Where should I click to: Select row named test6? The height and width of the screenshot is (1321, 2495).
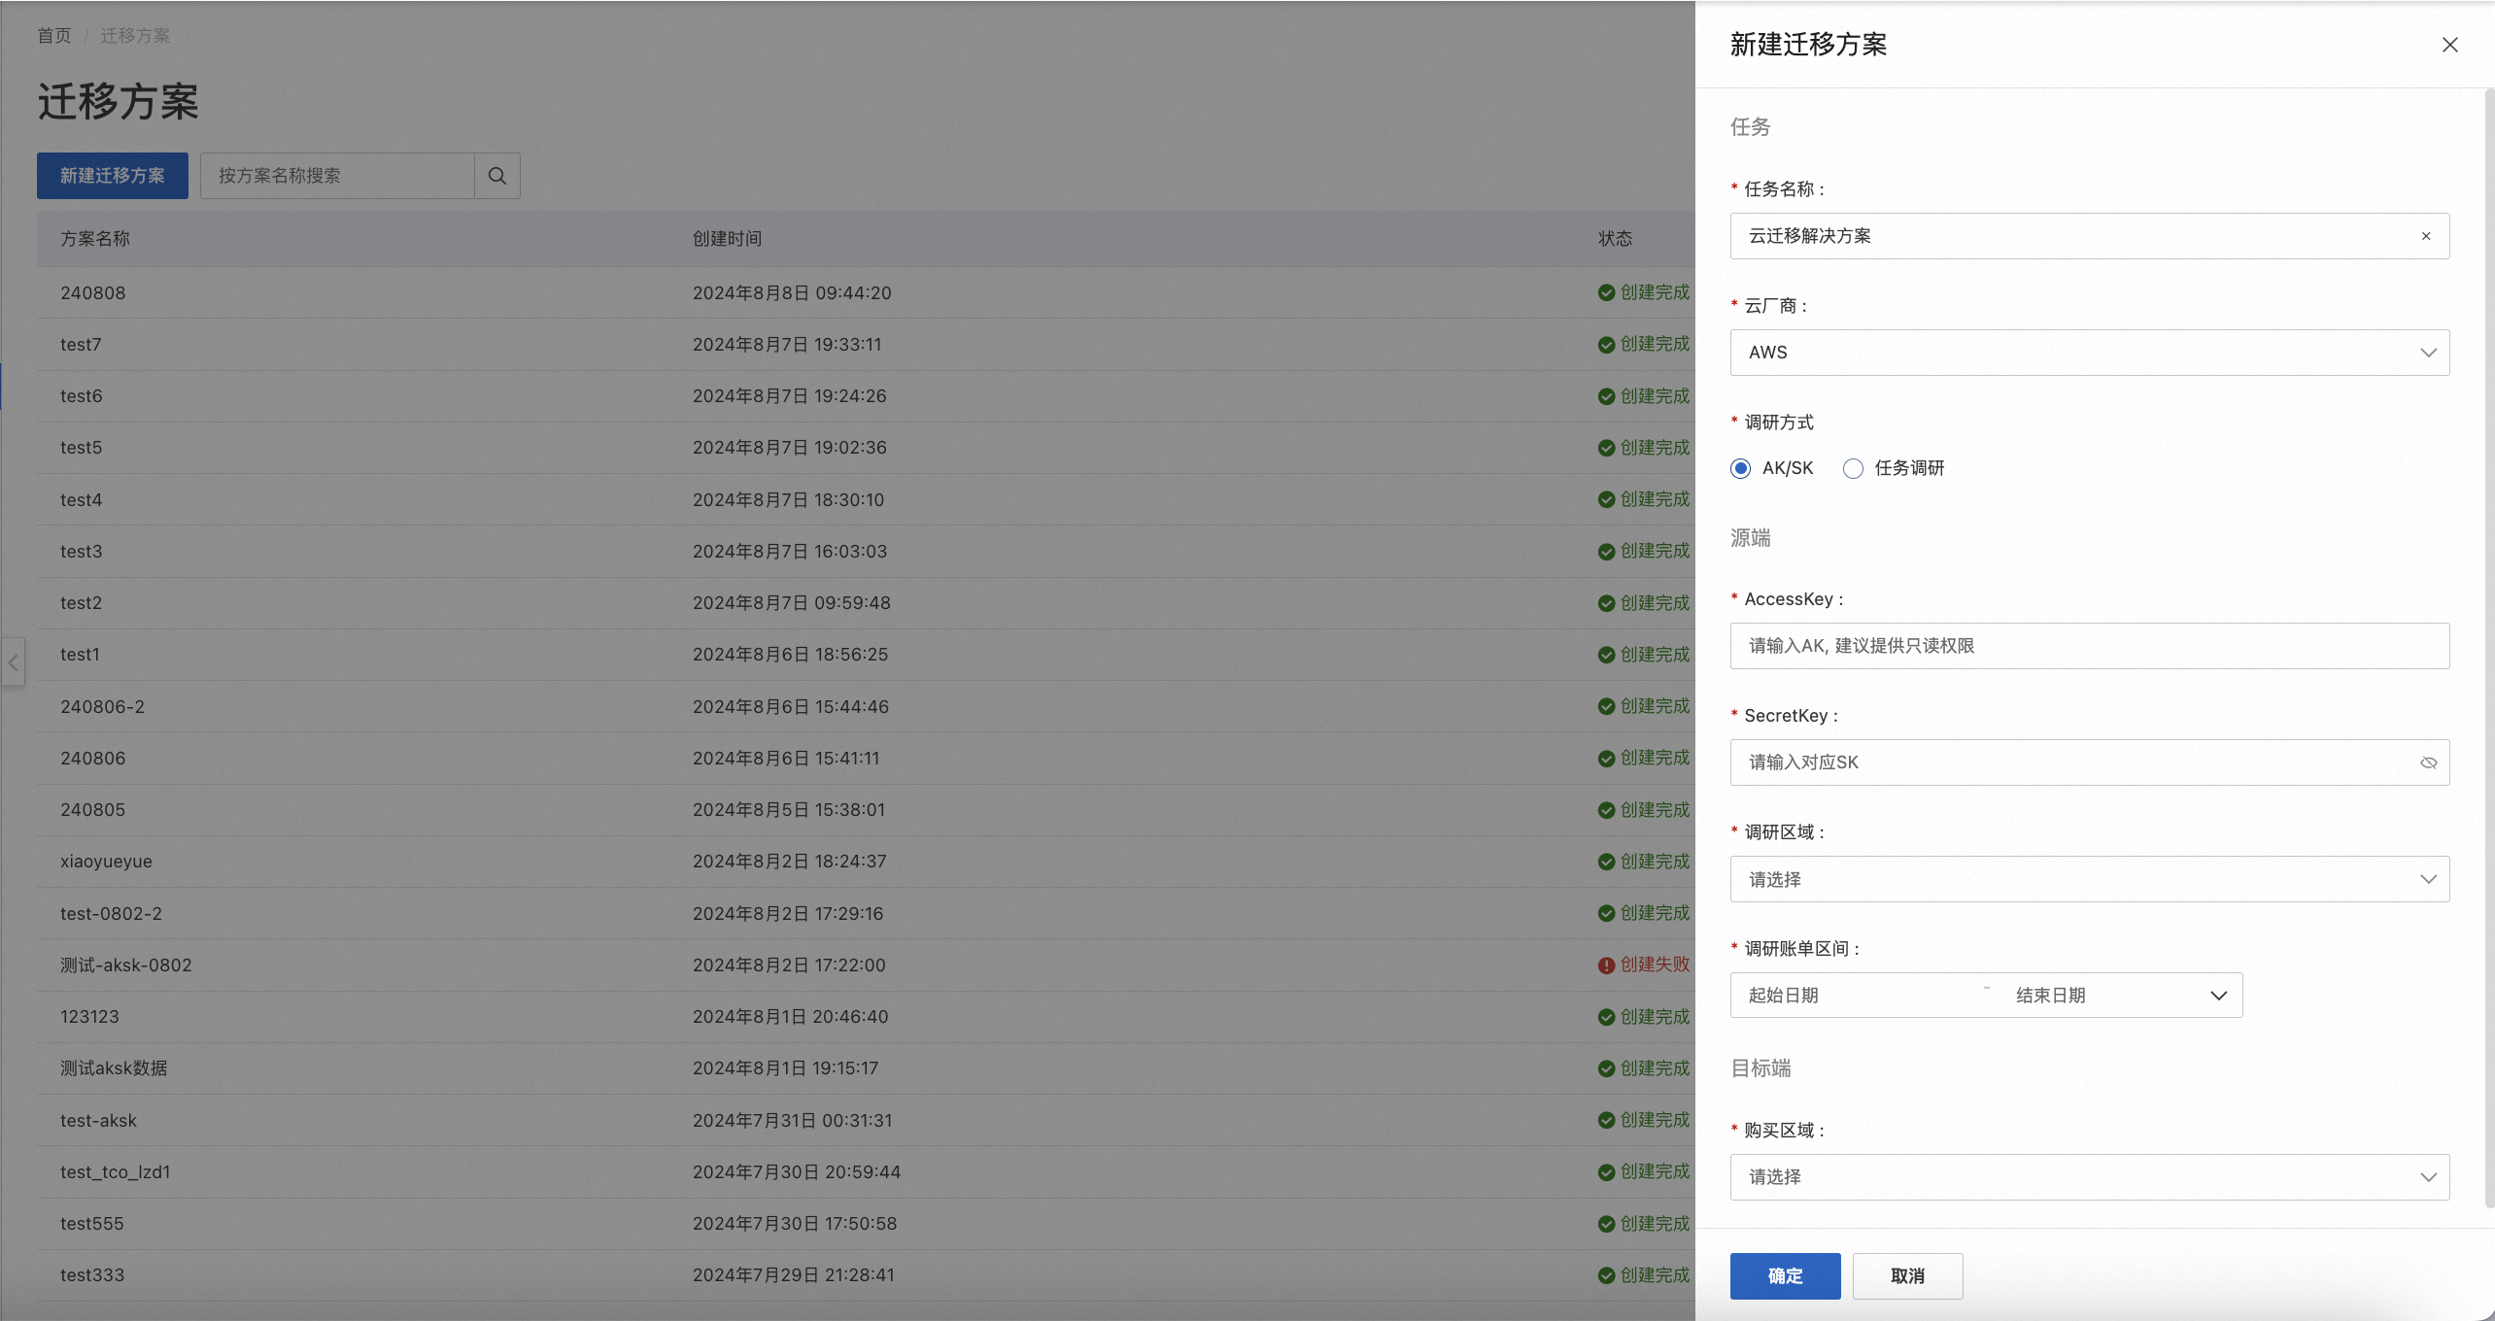point(867,396)
